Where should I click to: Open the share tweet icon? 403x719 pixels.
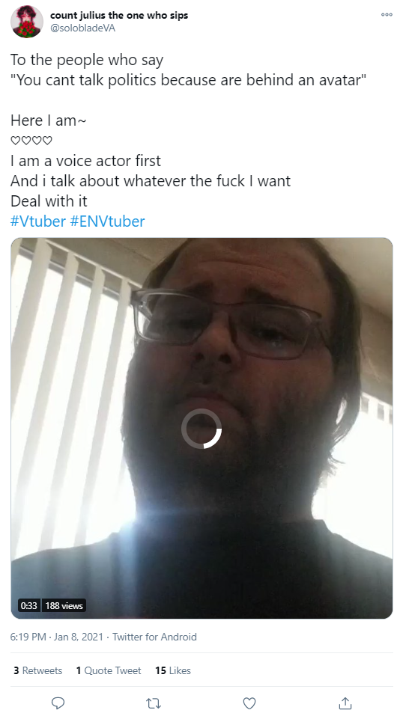coord(345,703)
